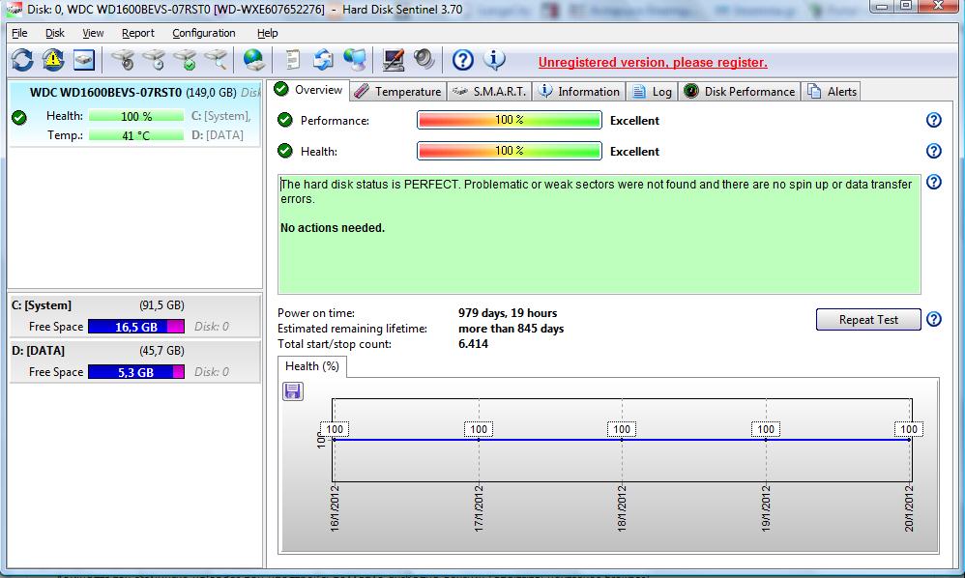Click the disk with magnifying glass icon
The width and height of the screenshot is (965, 578).
coord(216,60)
